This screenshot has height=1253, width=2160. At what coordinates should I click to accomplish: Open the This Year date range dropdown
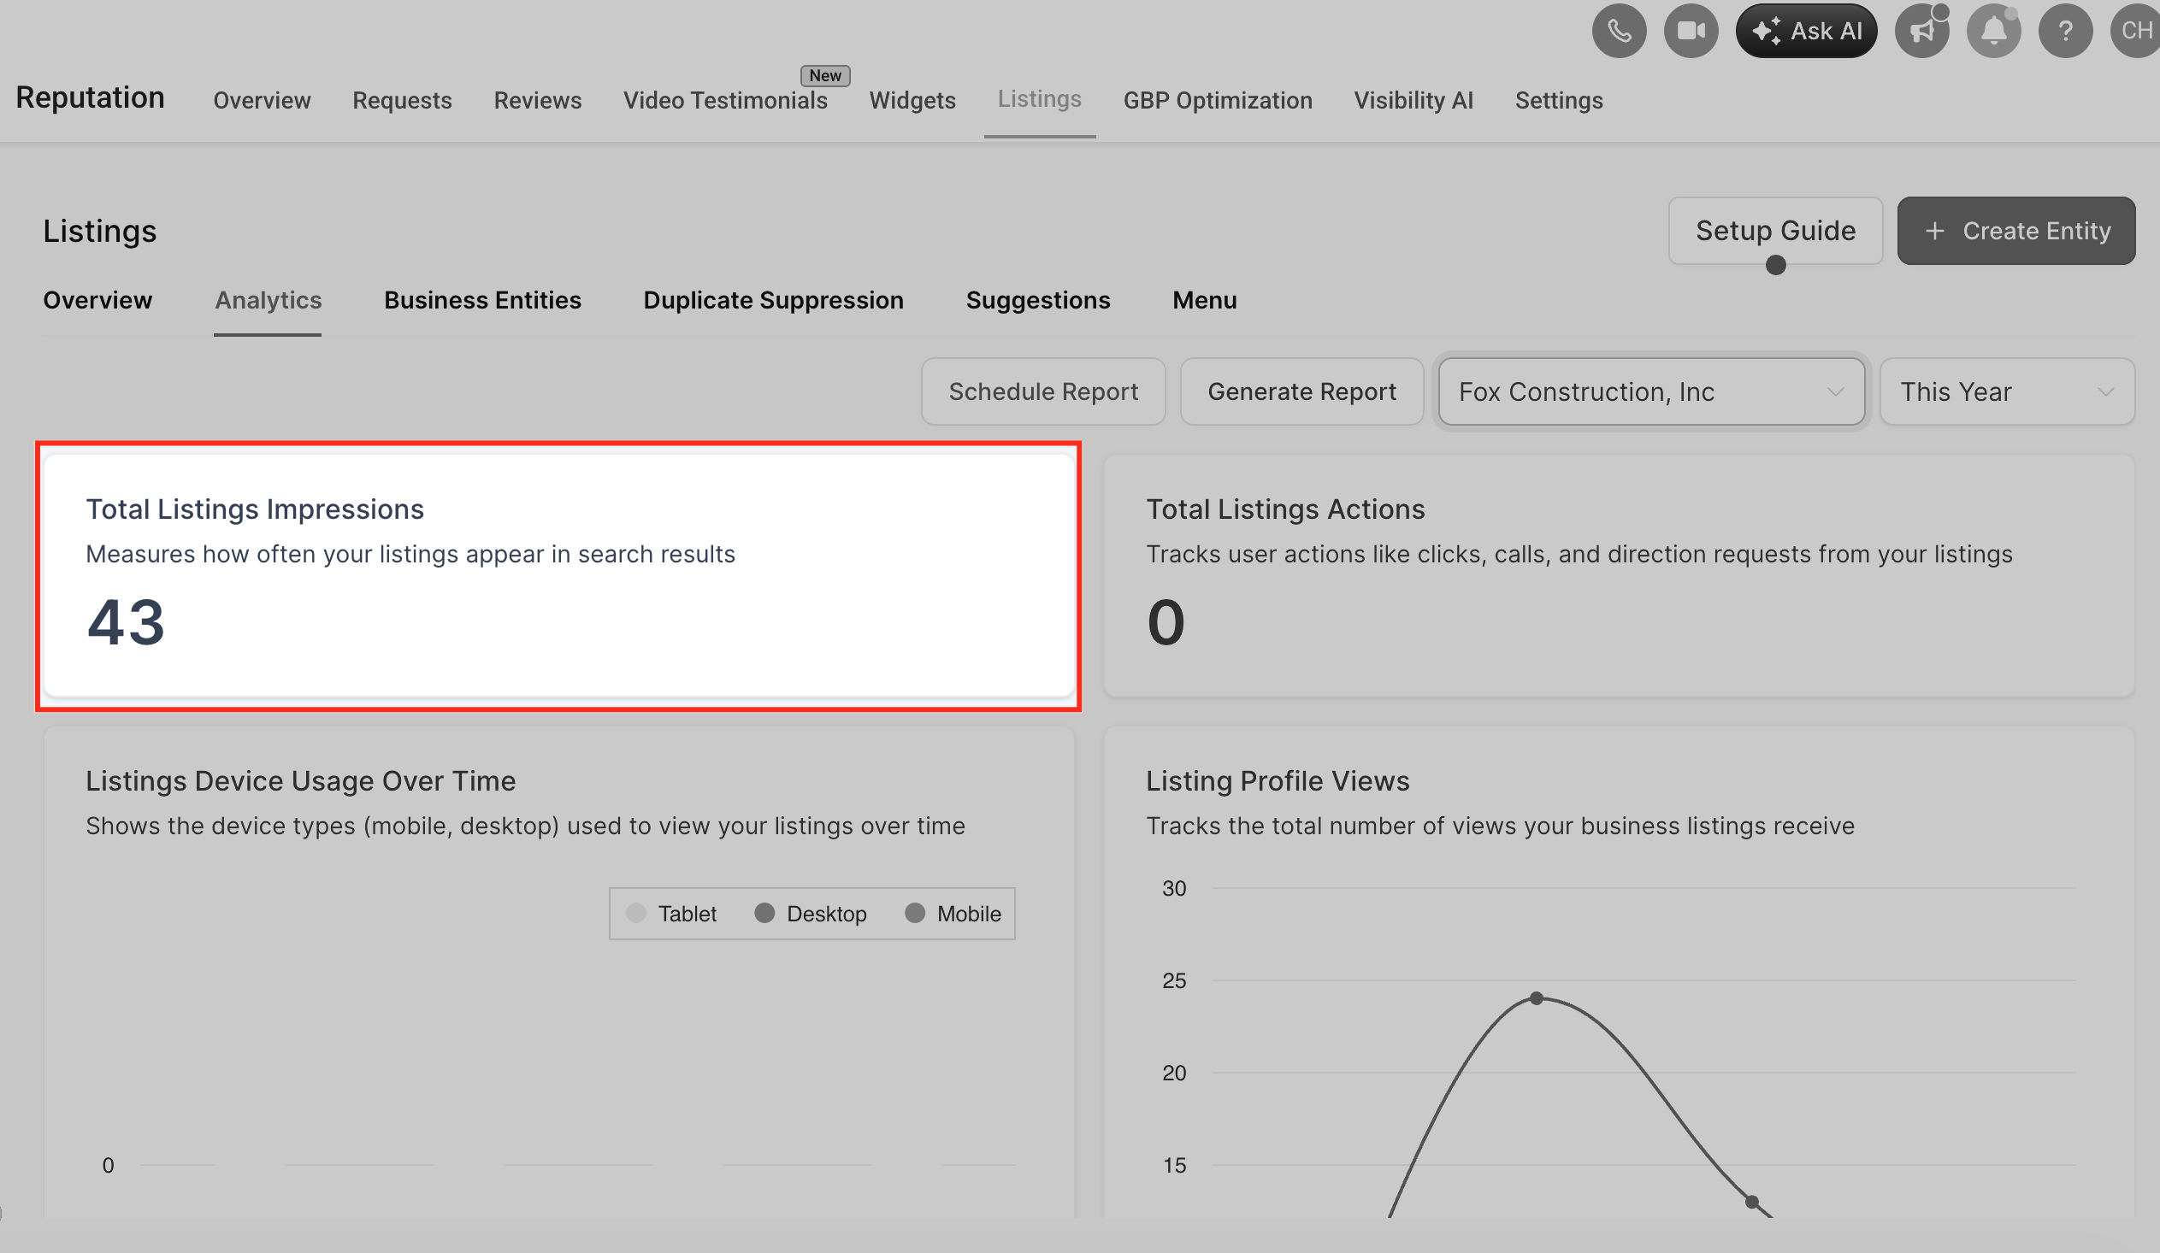pyautogui.click(x=2006, y=392)
